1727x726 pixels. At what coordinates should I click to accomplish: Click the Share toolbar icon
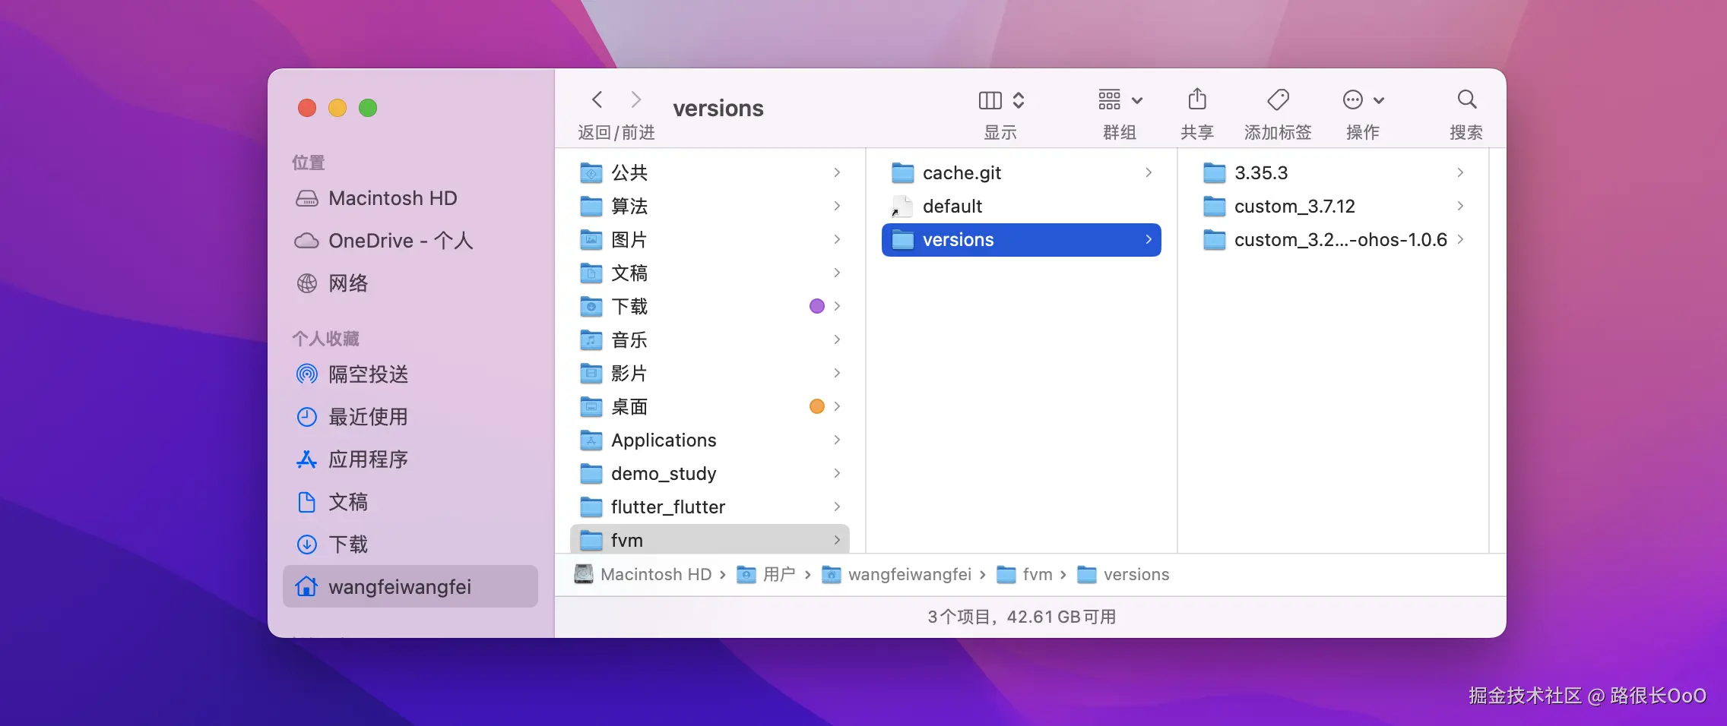[1197, 99]
